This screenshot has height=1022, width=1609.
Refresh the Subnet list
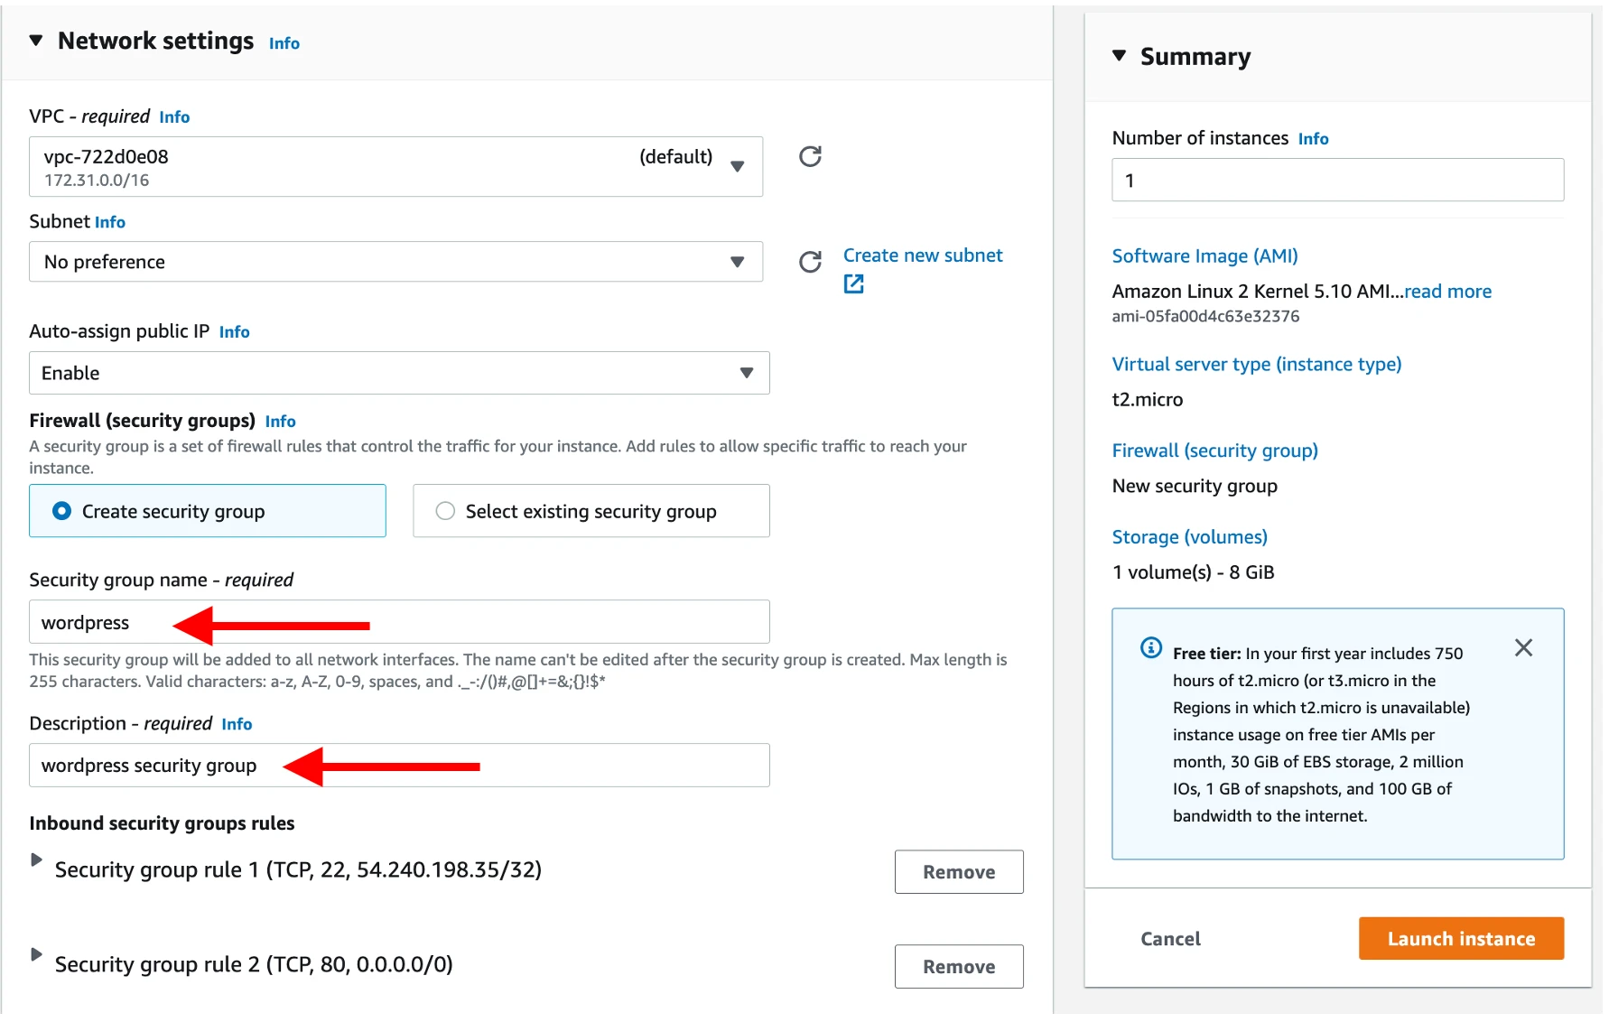[810, 262]
